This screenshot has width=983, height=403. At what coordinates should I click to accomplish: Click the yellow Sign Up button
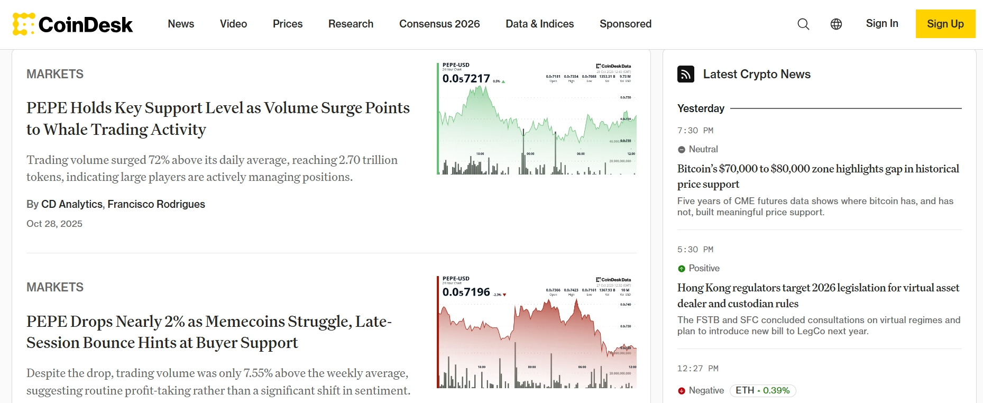(945, 24)
